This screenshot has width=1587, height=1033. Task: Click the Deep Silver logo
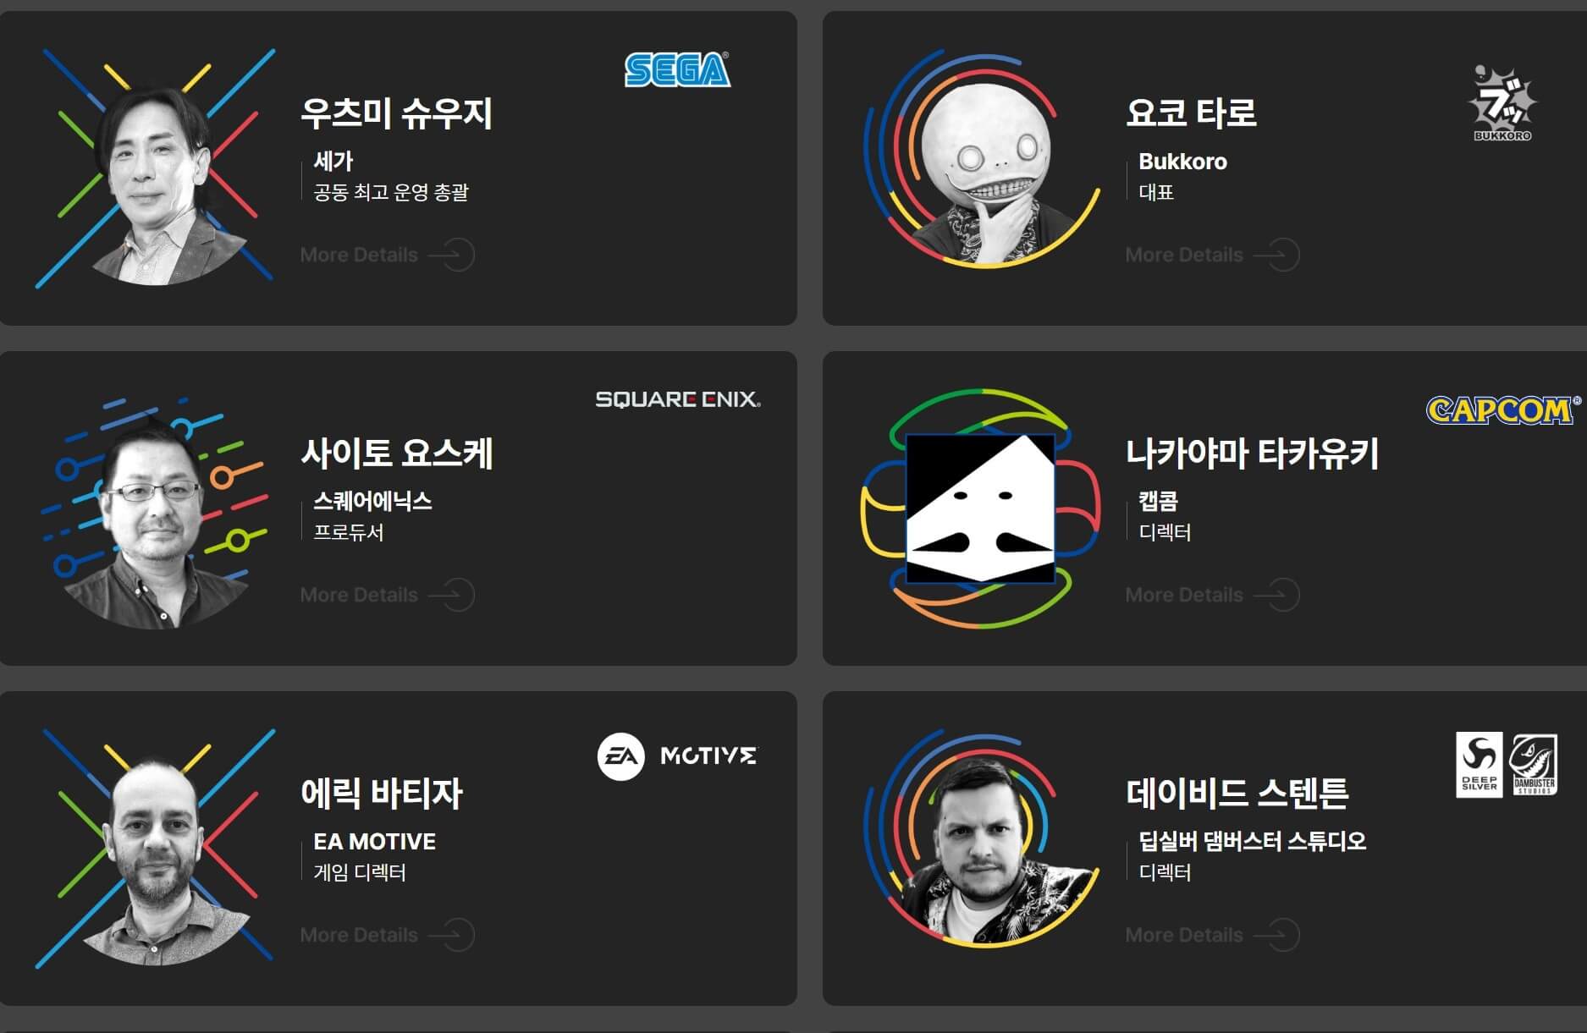[1479, 764]
